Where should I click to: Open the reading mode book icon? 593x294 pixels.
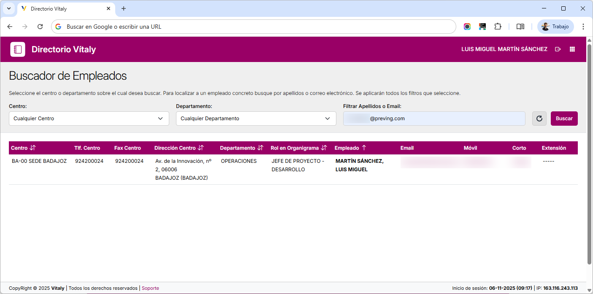coord(520,27)
